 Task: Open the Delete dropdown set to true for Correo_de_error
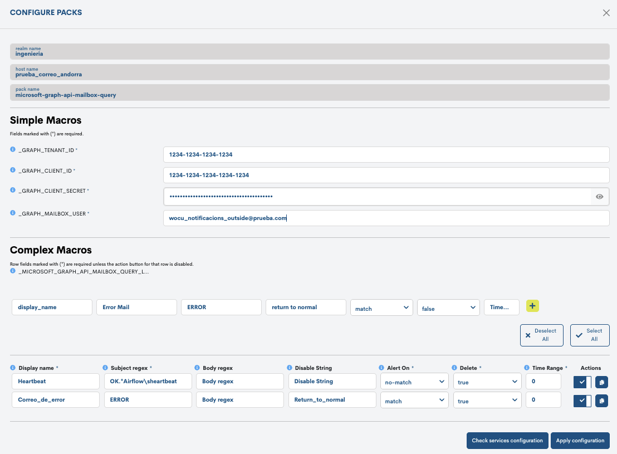[487, 400]
